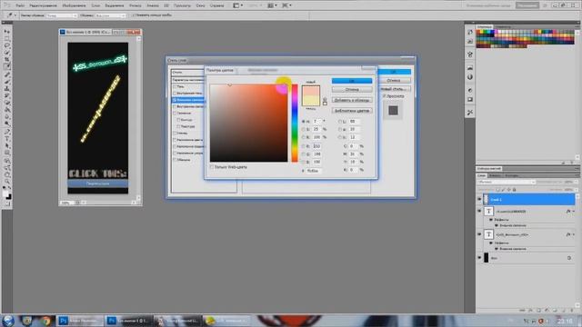Open the Образец sample layers dropdown in options bar
The width and height of the screenshot is (582, 327).
tap(110, 15)
